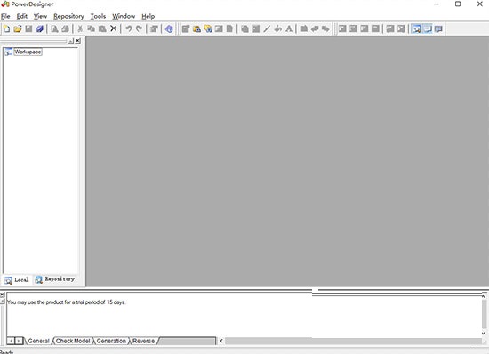Click the Copy toolbar icon
Screen dimensions: 489x354
click(91, 29)
